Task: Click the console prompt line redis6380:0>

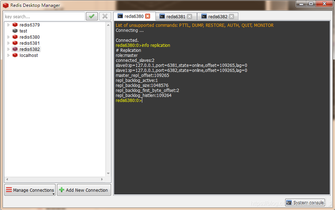Action: (x=129, y=100)
